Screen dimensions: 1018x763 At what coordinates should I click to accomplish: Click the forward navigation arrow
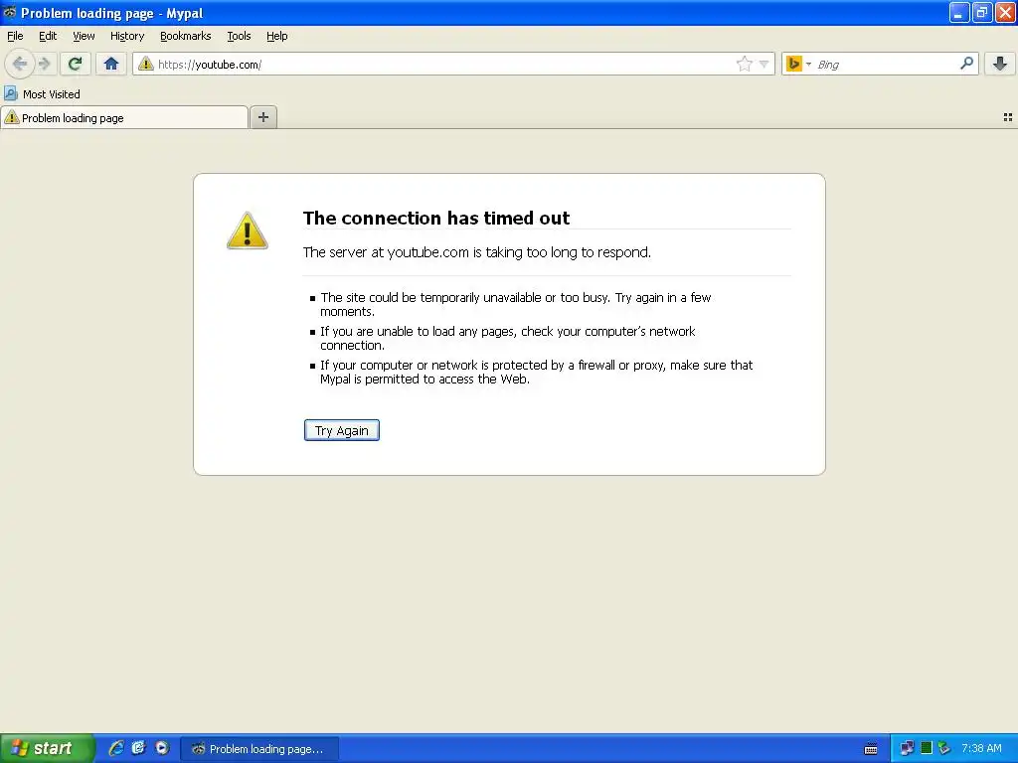tap(45, 64)
